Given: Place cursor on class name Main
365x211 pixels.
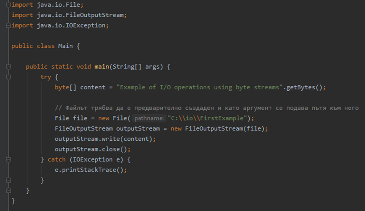Looking at the screenshot, I should click(x=66, y=46).
